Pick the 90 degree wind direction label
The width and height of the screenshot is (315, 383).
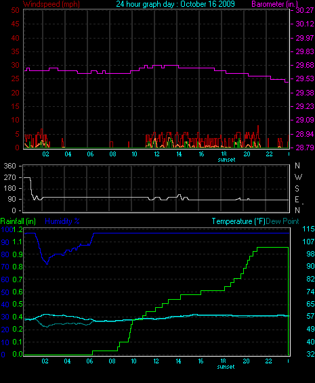click(12, 200)
